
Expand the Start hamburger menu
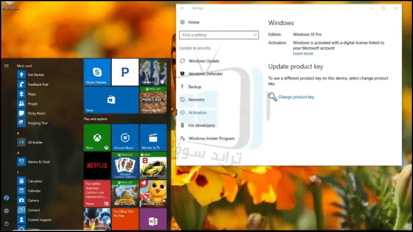tap(7, 66)
